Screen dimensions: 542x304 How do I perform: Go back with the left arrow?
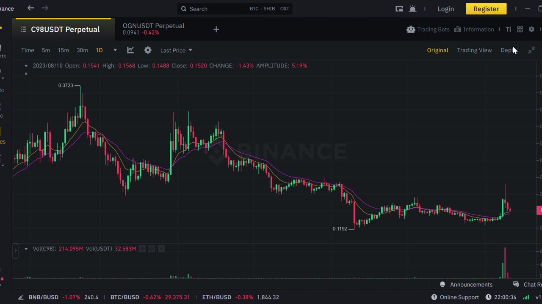pyautogui.click(x=30, y=8)
